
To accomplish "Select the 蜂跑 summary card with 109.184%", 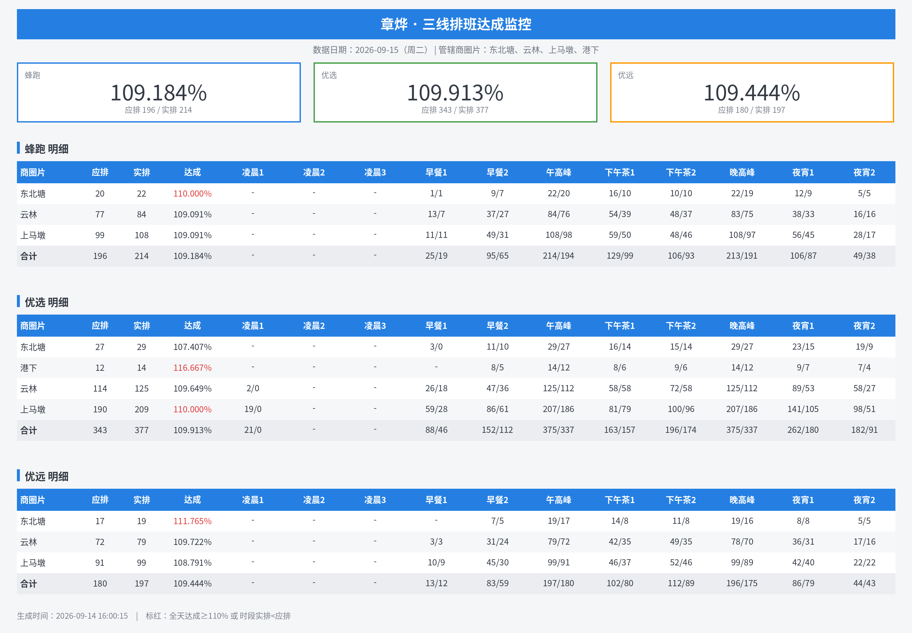I will [159, 92].
